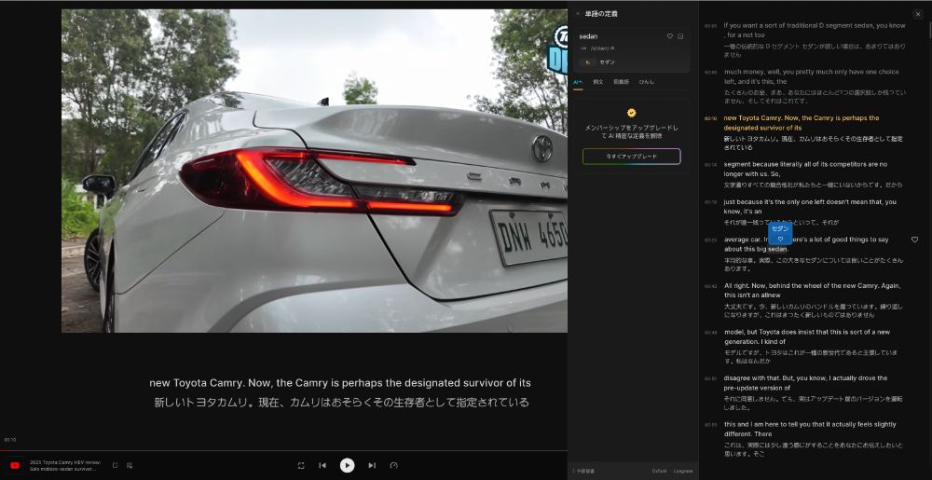Click the word 'survivor' in the video subtitle

click(481, 383)
